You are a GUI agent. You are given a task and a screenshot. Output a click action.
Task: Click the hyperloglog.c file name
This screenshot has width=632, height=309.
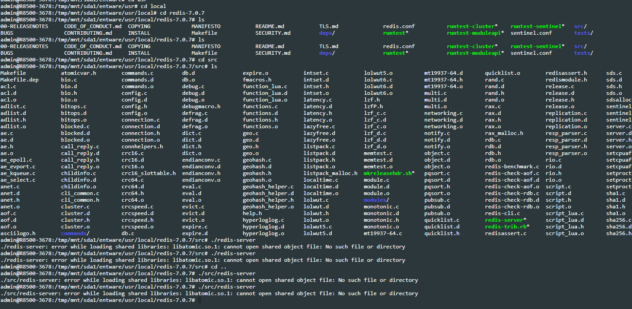click(263, 220)
